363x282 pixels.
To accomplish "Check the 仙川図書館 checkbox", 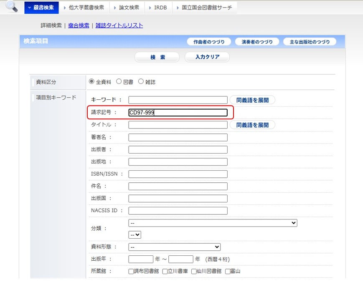I will [x=194, y=272].
